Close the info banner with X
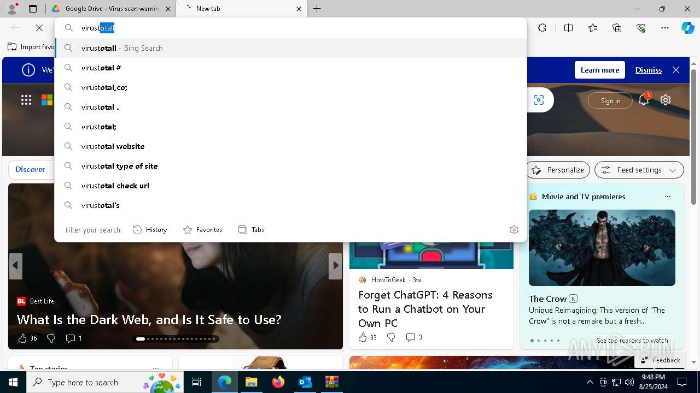 click(x=676, y=70)
